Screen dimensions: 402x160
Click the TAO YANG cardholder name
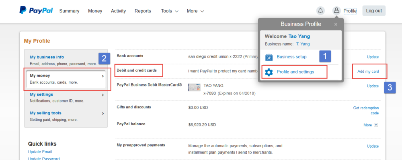coord(213,86)
